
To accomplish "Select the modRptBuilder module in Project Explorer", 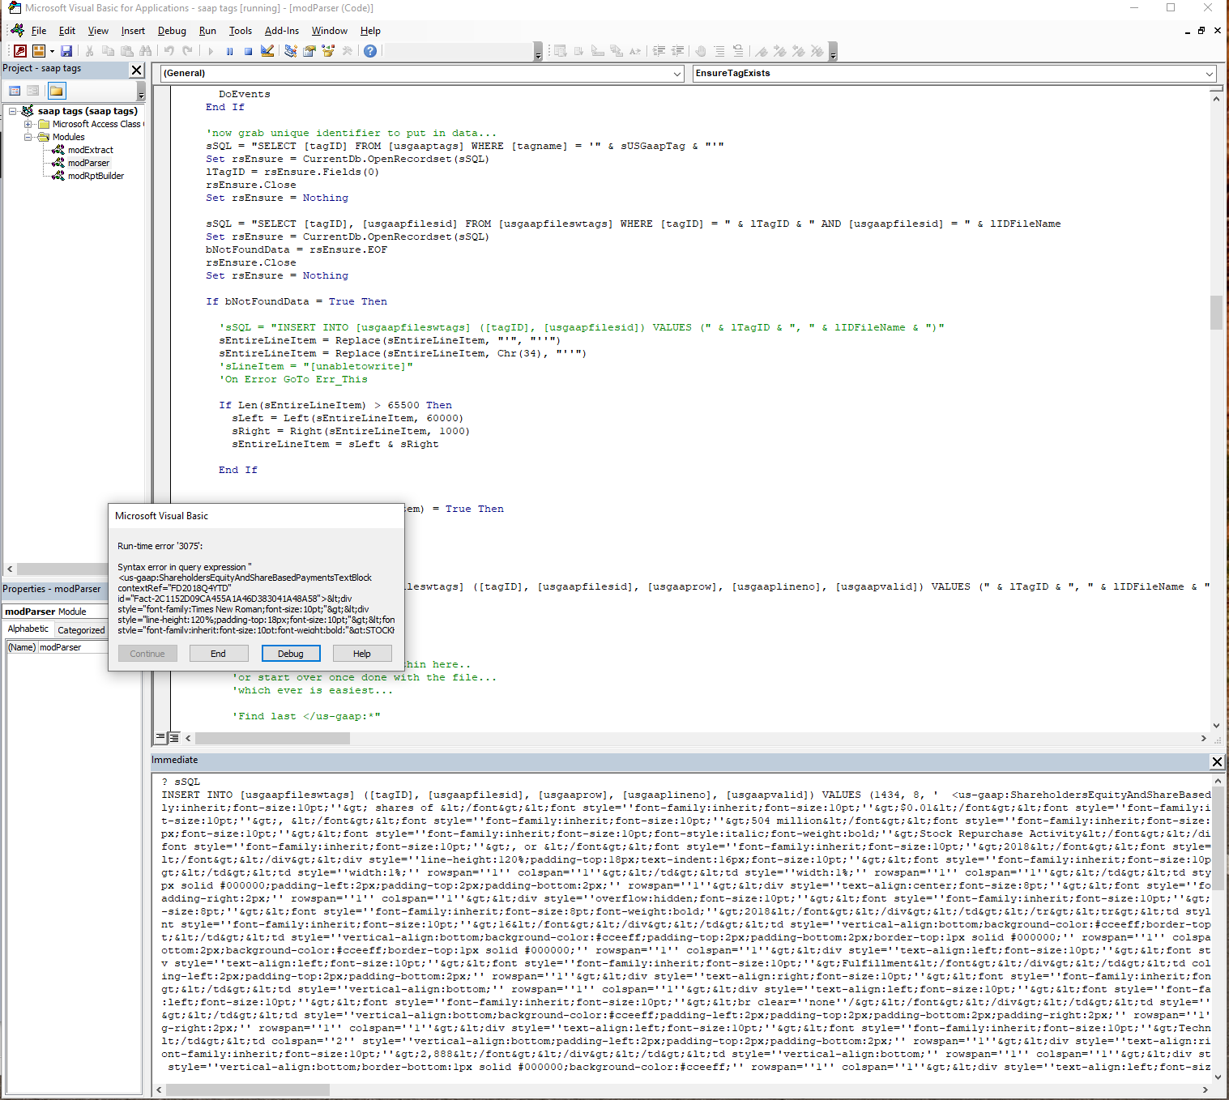I will (x=95, y=176).
